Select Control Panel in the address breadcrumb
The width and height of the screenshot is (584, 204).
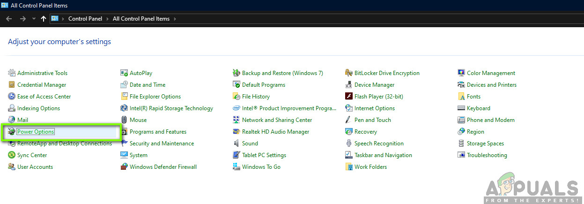click(x=86, y=19)
